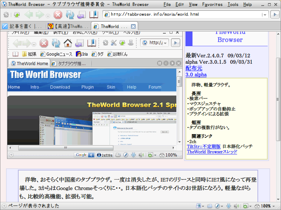Expand the popup blocker dropdown in main status bar
281x210 pixels.
click(x=250, y=206)
